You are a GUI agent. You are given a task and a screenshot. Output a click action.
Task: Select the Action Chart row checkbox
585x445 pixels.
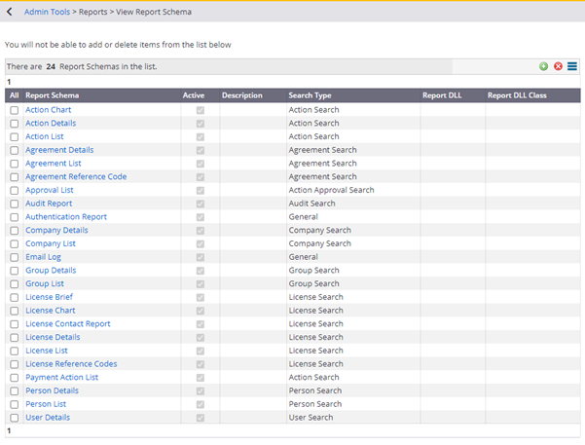click(x=15, y=110)
